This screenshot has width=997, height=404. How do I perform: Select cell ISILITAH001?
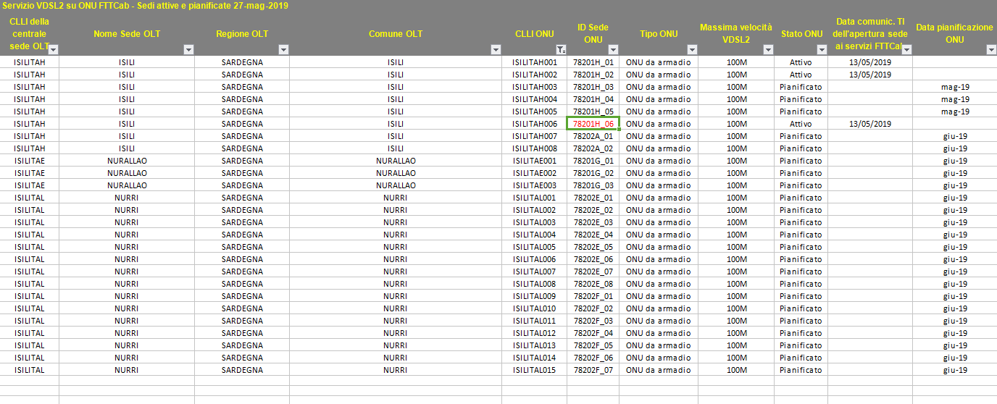[x=535, y=62]
